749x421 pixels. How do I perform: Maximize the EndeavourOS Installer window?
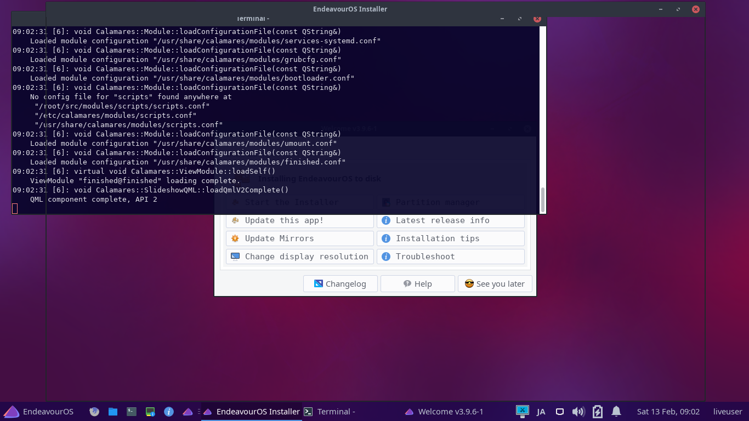[678, 9]
